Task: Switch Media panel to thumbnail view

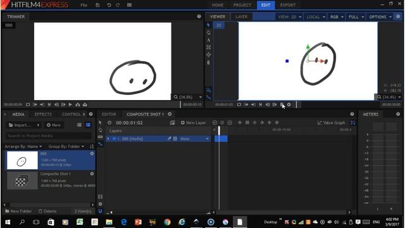Action: (x=88, y=125)
